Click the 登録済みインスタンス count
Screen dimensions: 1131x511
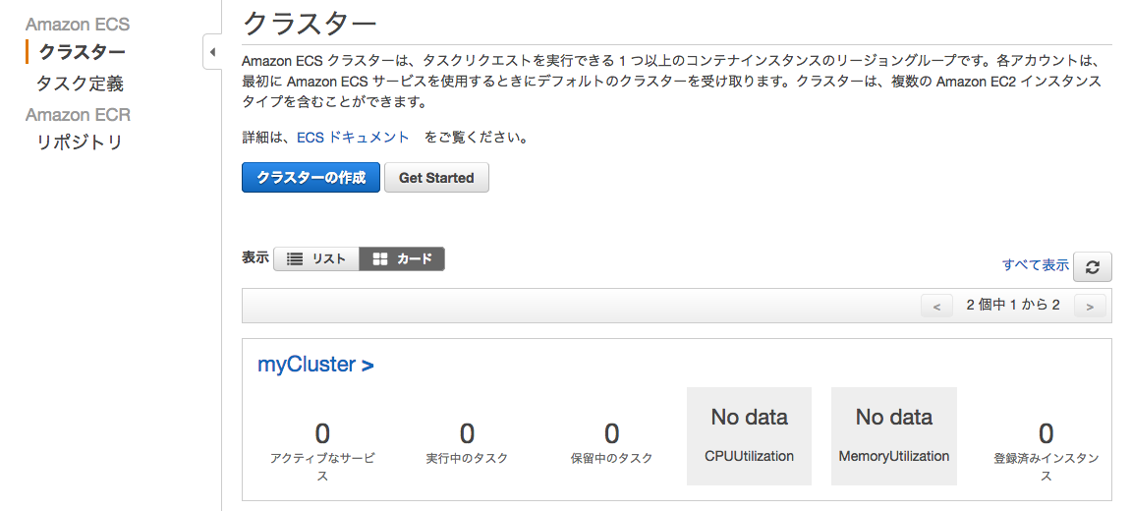click(1046, 433)
